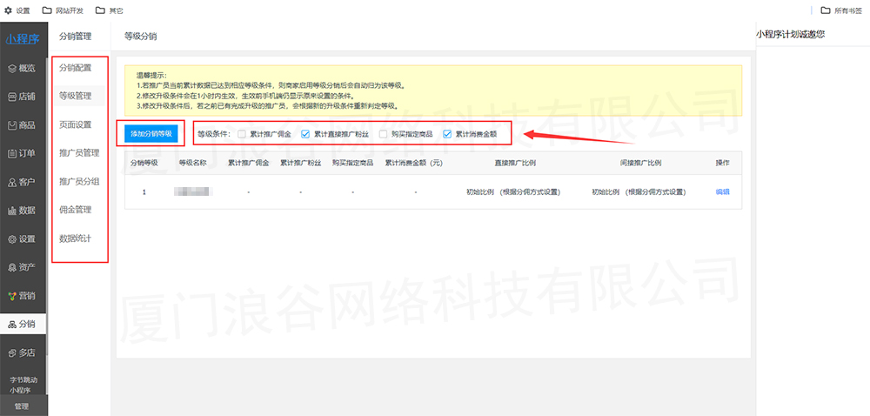Click 管理 button at sidebar bottom
The image size is (870, 416).
[22, 406]
